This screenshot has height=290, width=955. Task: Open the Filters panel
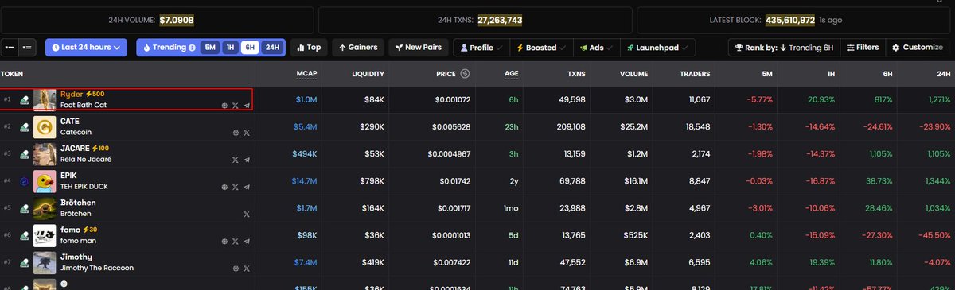pos(862,48)
